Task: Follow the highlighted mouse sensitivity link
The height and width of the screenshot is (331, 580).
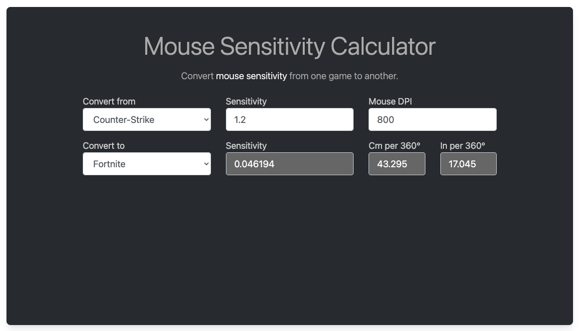Action: [251, 76]
